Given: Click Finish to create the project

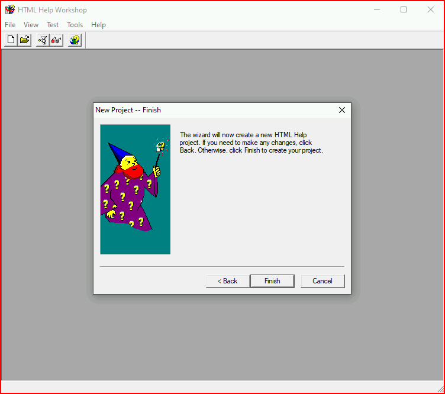Looking at the screenshot, I should 272,281.
